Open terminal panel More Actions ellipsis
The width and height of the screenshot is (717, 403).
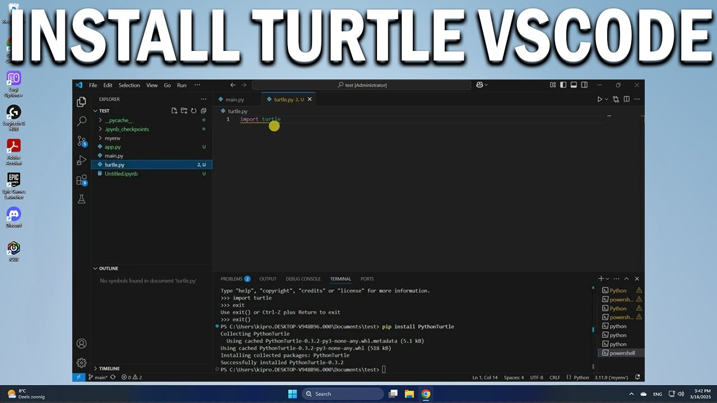[x=616, y=279]
